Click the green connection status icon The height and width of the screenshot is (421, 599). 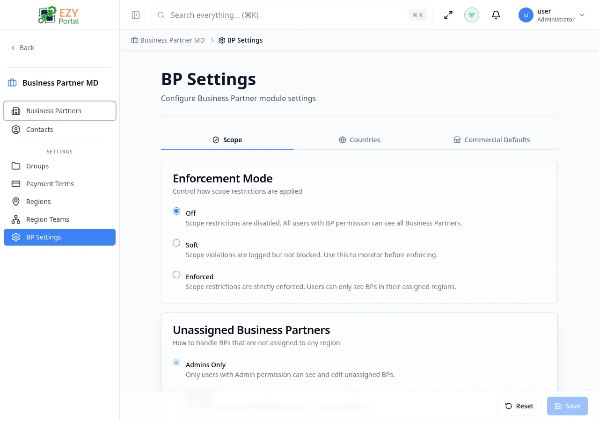(472, 15)
